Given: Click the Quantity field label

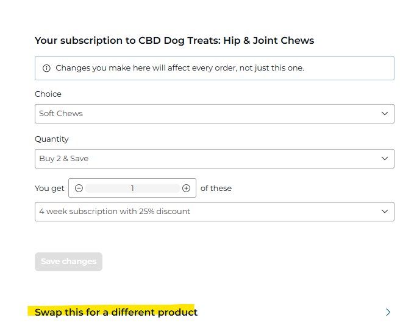Looking at the screenshot, I should (52, 139).
